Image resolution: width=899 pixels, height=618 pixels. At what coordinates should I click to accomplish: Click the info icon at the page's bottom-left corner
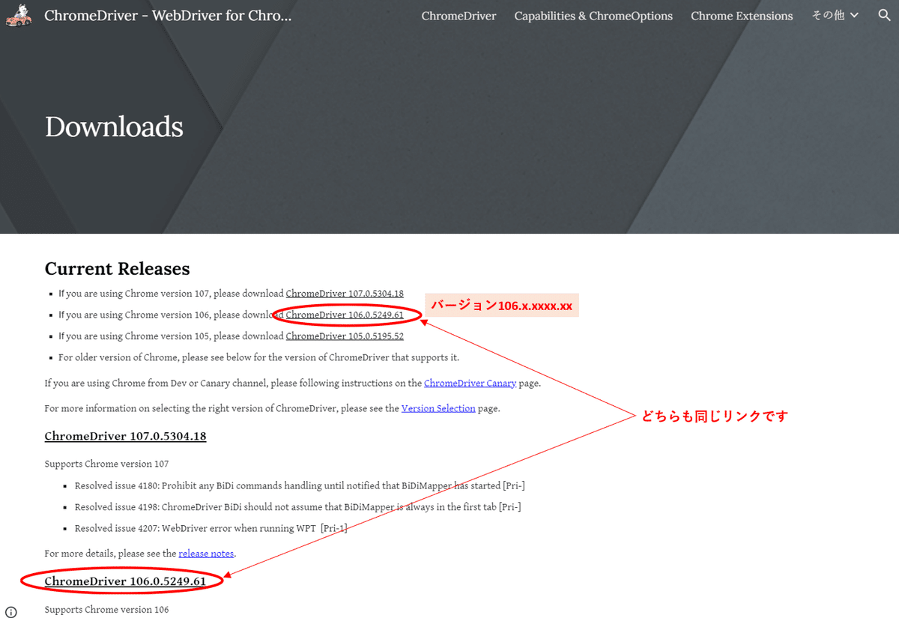pyautogui.click(x=11, y=611)
